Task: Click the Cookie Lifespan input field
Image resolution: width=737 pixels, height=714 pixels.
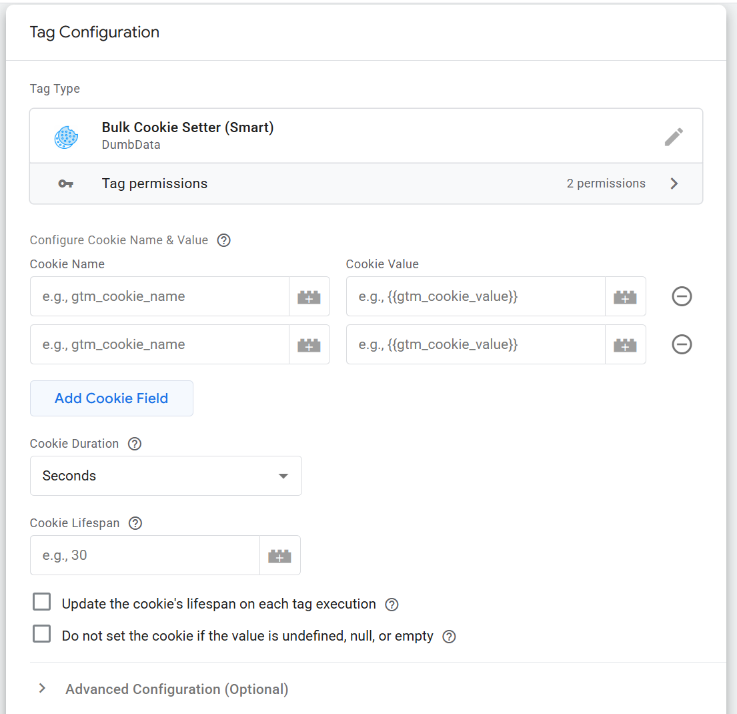Action: [145, 555]
